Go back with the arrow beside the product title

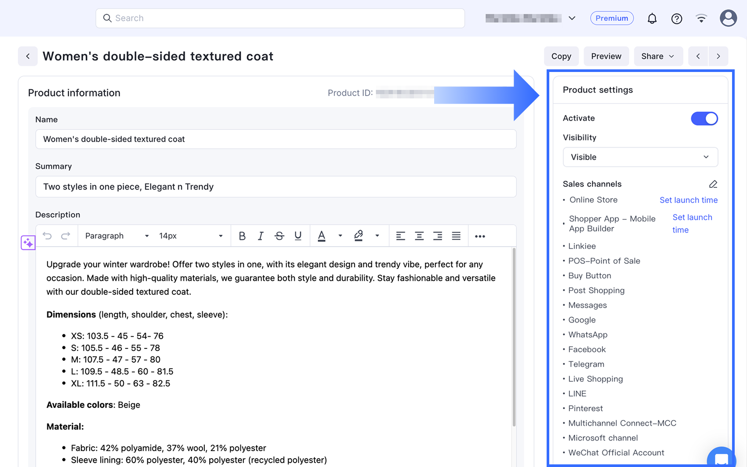pyautogui.click(x=28, y=56)
